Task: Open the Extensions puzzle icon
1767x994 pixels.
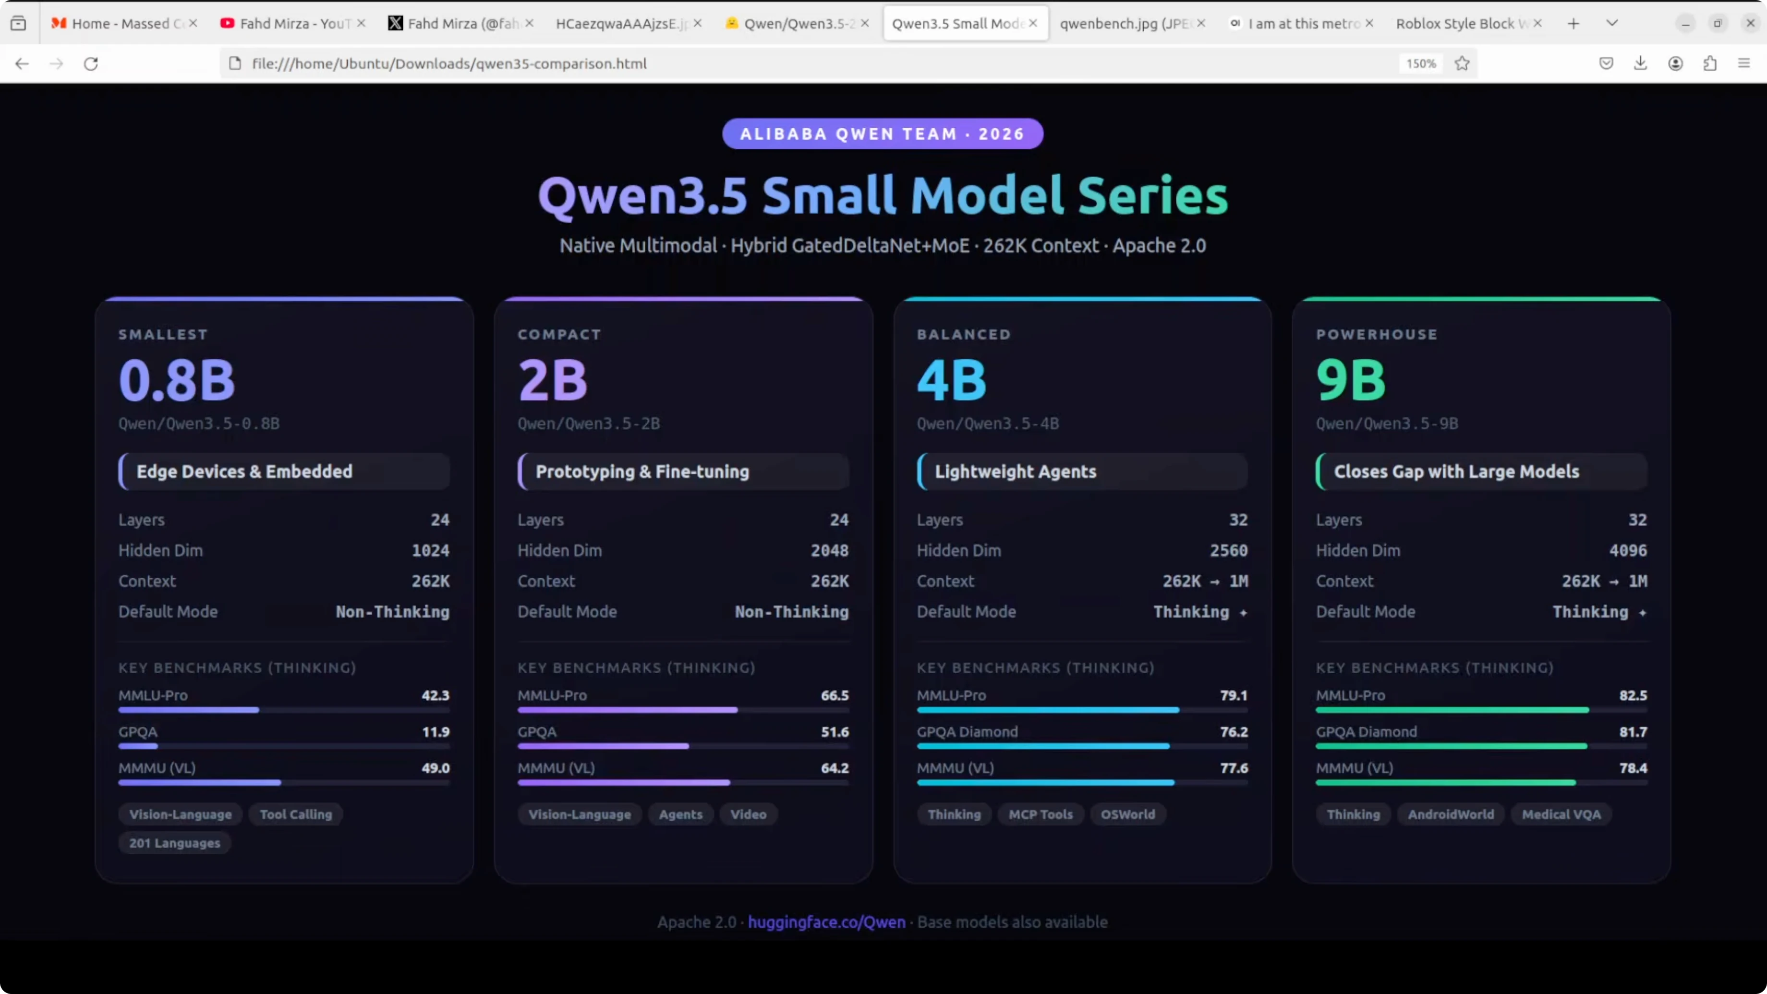Action: [x=1709, y=64]
